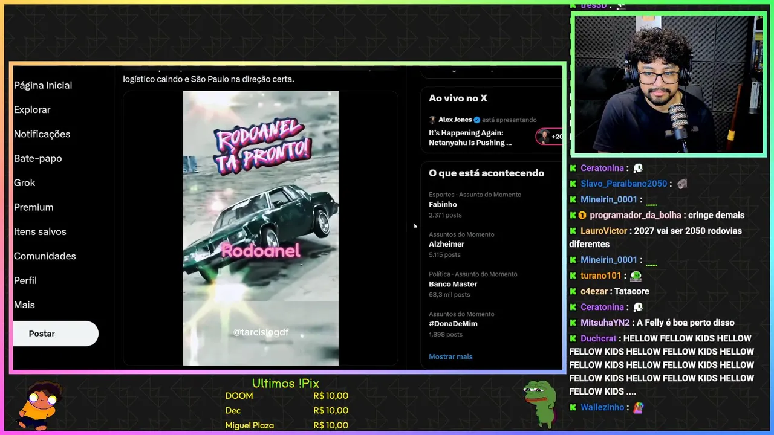Click Alex Jones avatar icon
This screenshot has height=435, width=774.
(432, 120)
